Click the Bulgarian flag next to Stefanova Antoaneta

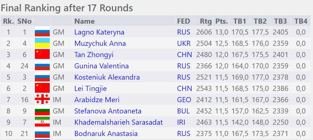[x=42, y=111]
